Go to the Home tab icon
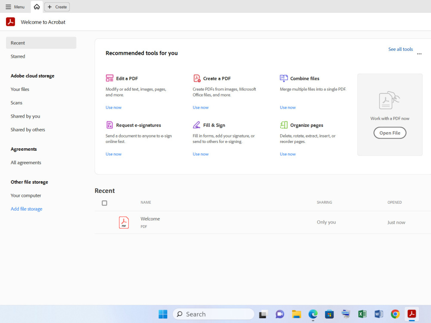Image resolution: width=431 pixels, height=323 pixels. [37, 6]
